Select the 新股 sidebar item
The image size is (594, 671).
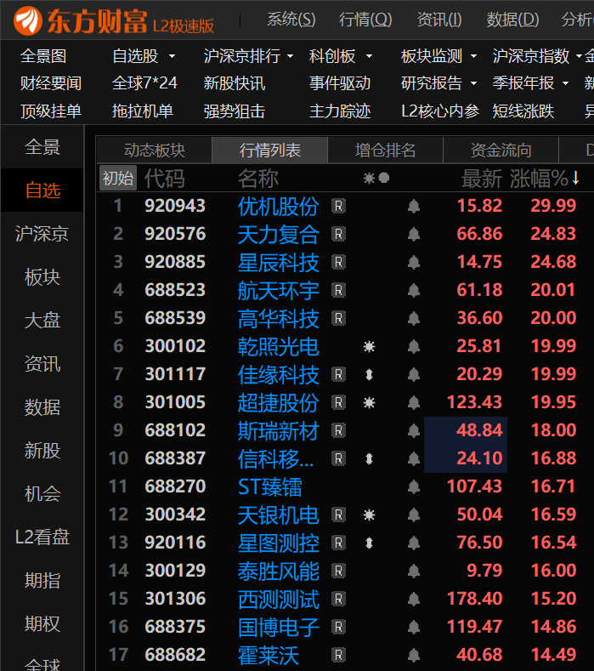pos(42,450)
